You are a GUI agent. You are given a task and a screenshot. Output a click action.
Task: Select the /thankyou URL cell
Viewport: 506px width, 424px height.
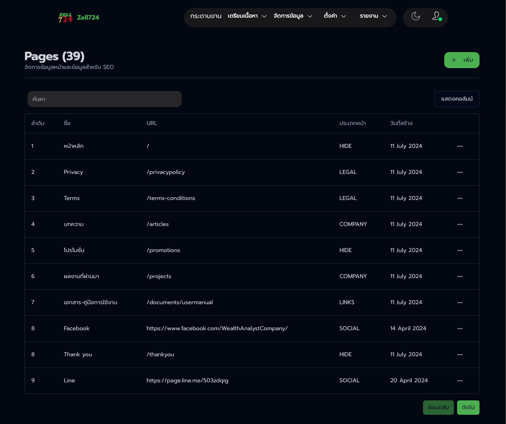160,355
